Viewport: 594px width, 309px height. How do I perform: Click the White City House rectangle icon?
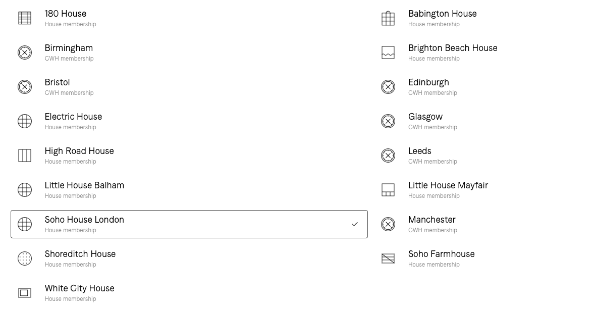[x=25, y=293]
